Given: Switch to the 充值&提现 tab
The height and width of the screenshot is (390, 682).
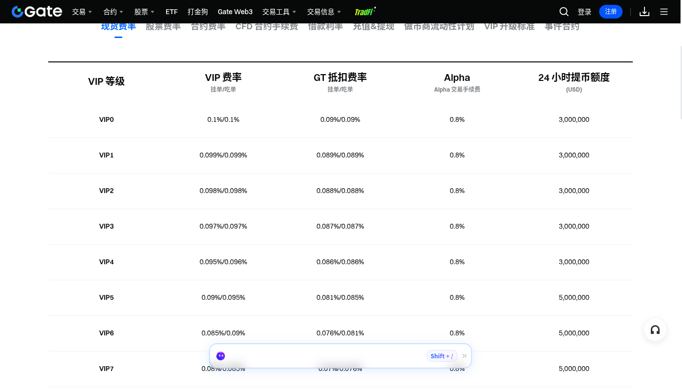Looking at the screenshot, I should pos(374,27).
